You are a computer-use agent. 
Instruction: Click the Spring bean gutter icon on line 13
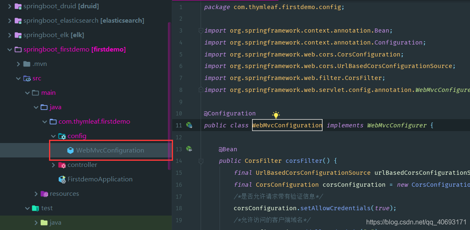click(189, 149)
